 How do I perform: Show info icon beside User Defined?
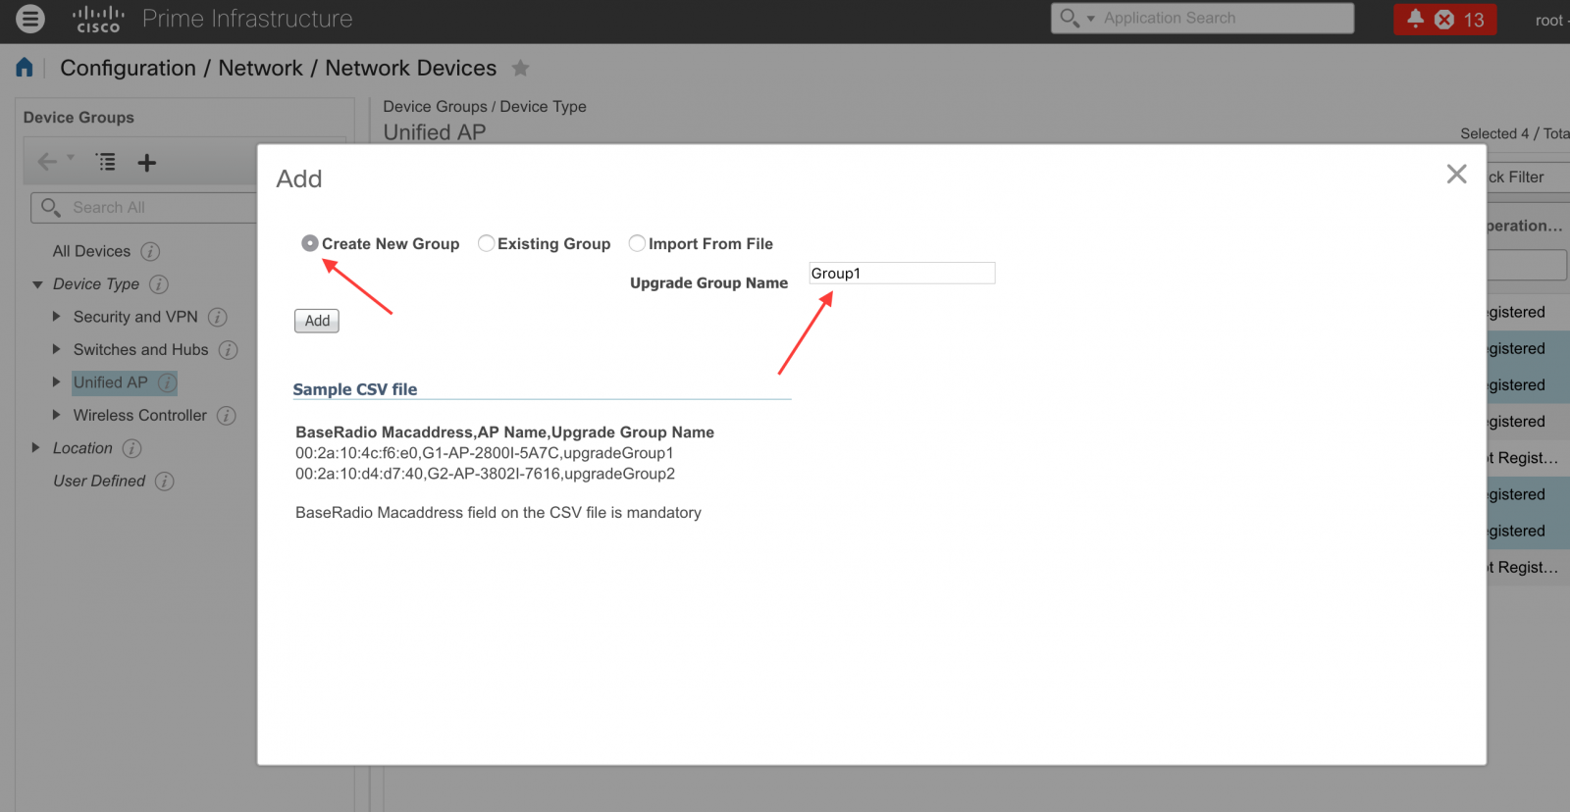(165, 482)
